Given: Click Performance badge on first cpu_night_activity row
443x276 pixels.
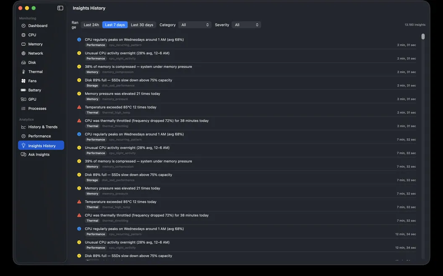Looking at the screenshot, I should point(96,59).
